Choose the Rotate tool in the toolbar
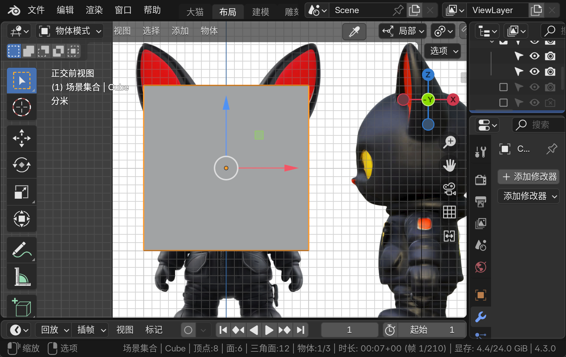Viewport: 566px width, 357px height. (x=22, y=165)
